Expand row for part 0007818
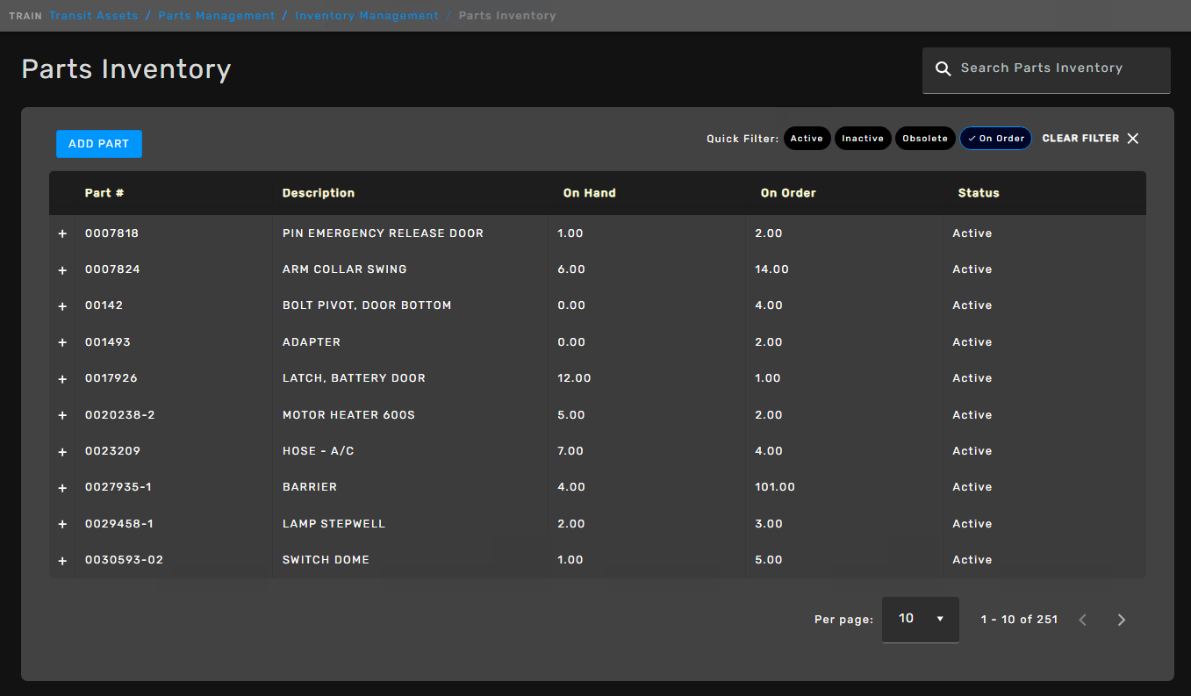The image size is (1191, 696). (x=62, y=234)
